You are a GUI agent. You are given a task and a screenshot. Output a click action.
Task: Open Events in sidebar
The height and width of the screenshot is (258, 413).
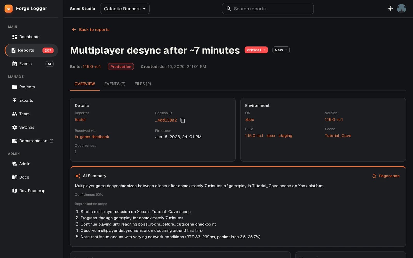click(x=31, y=64)
